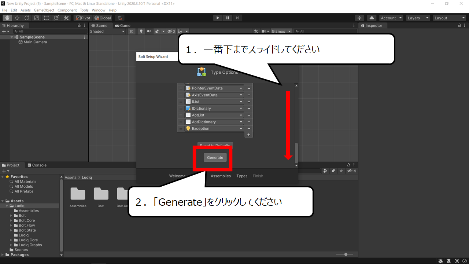Go to Assemblies wizard step

(x=221, y=176)
